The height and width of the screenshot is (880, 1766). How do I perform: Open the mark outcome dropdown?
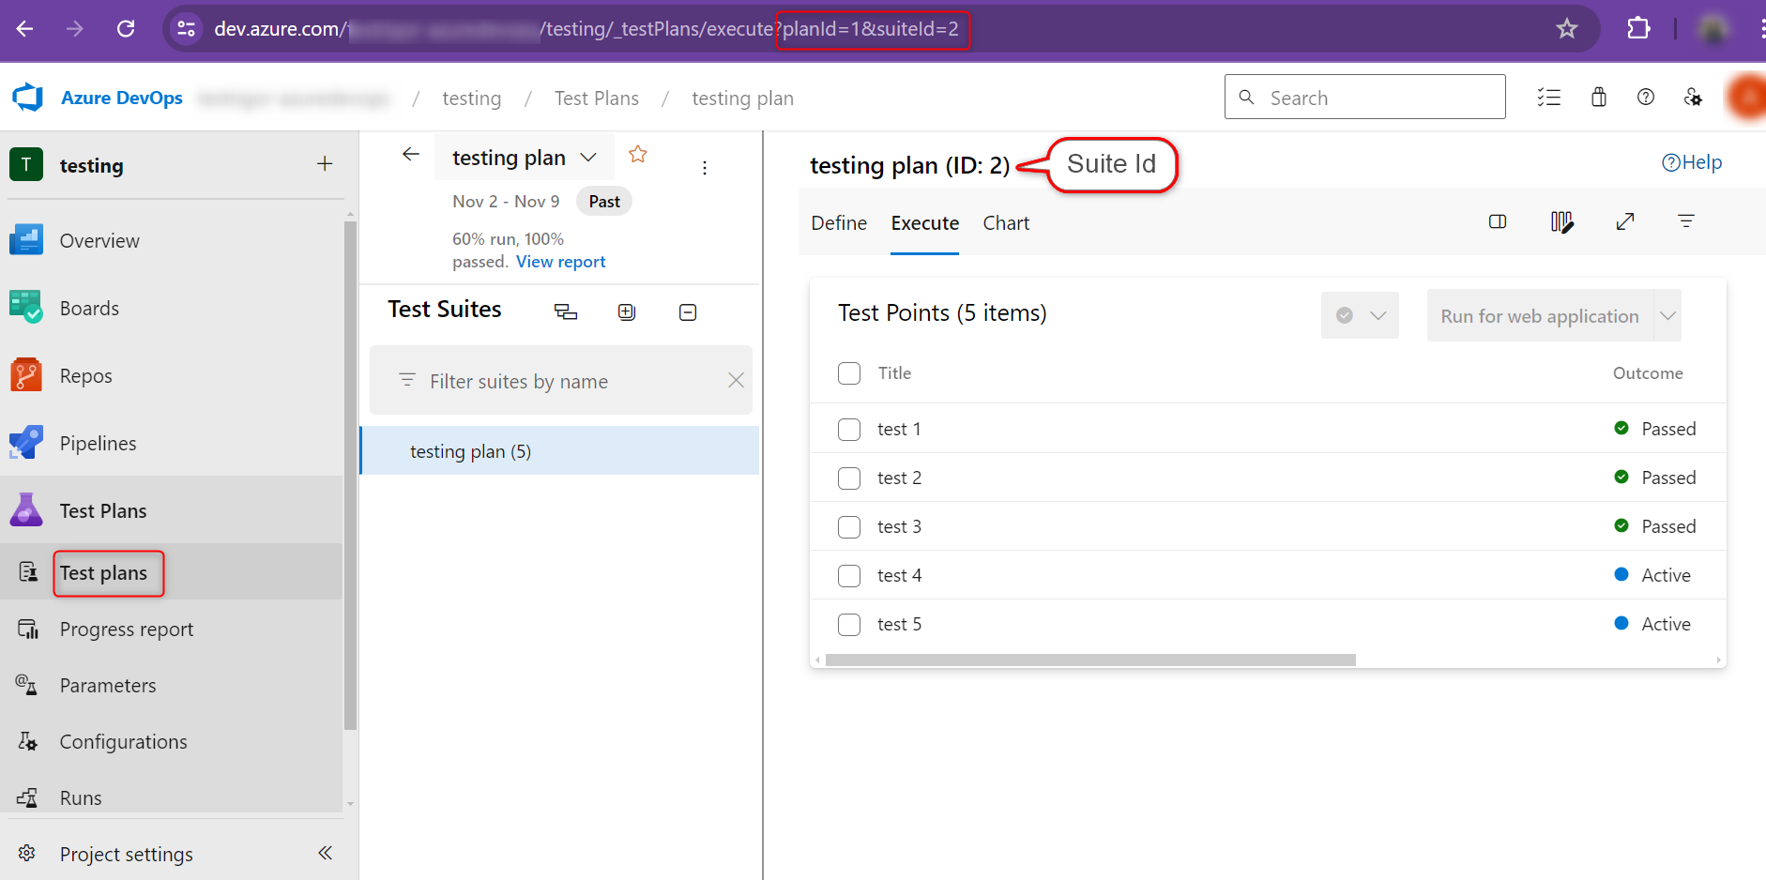[1360, 316]
